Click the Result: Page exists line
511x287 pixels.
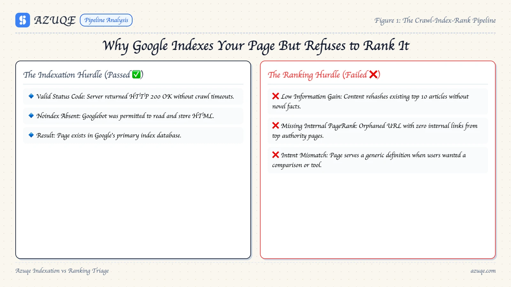point(133,135)
